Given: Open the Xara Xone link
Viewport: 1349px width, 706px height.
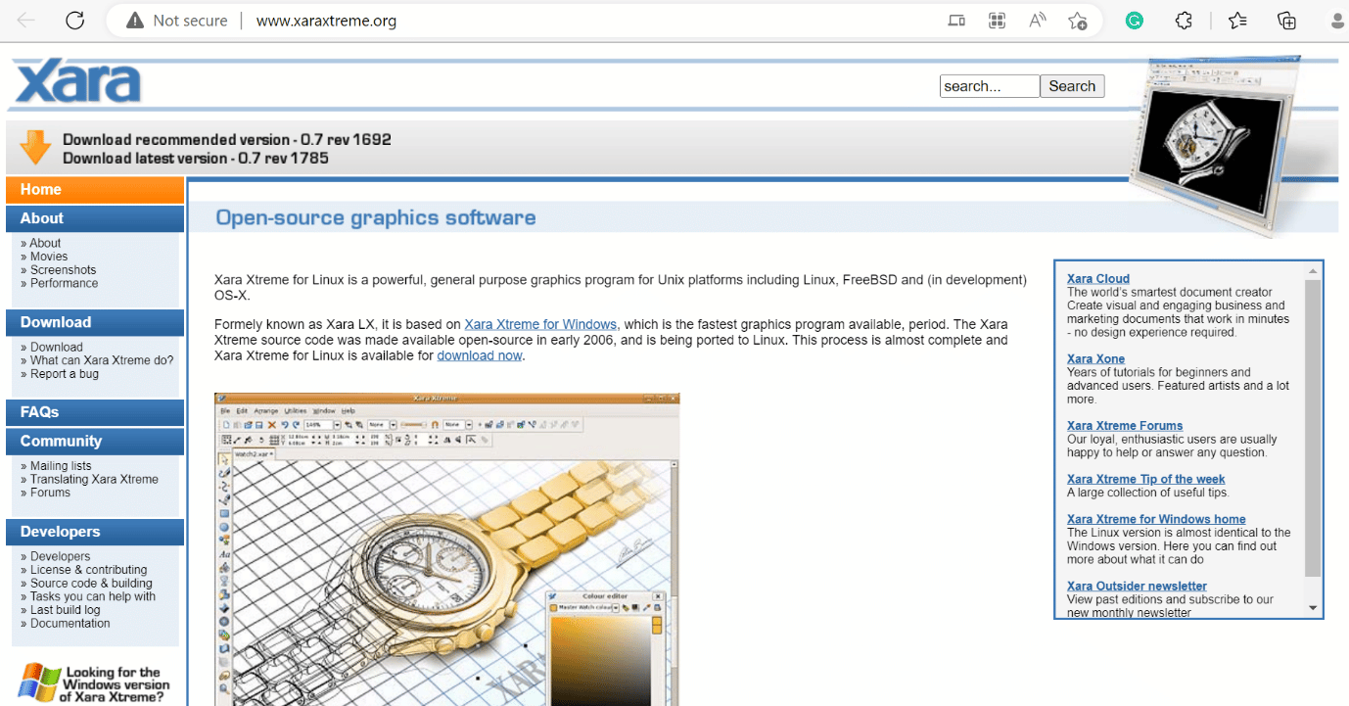Looking at the screenshot, I should click(x=1095, y=359).
